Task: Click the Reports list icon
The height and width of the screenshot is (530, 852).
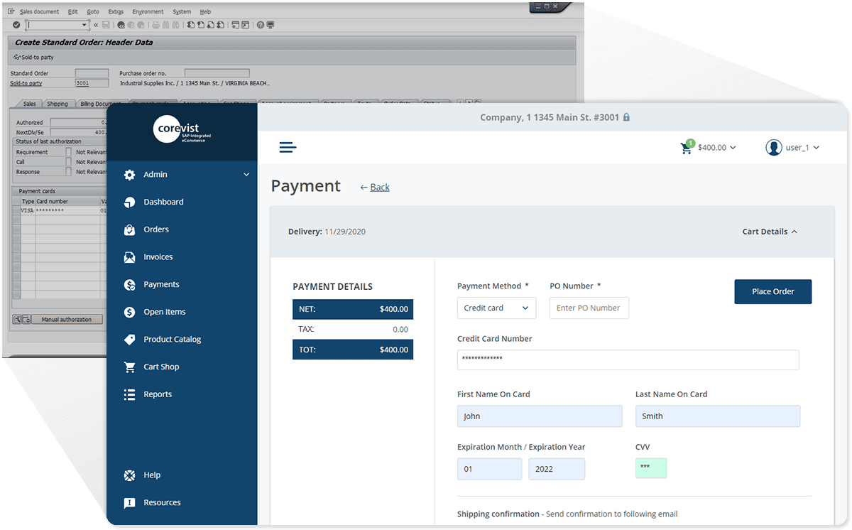Action: coord(129,394)
